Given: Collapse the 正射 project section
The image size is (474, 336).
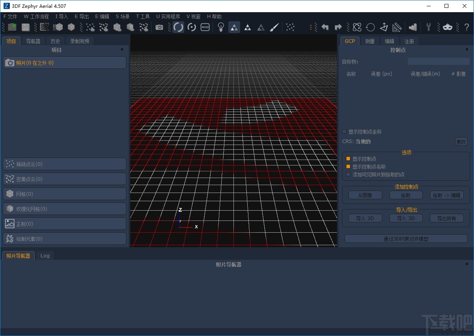Looking at the screenshot, I should click(x=64, y=224).
